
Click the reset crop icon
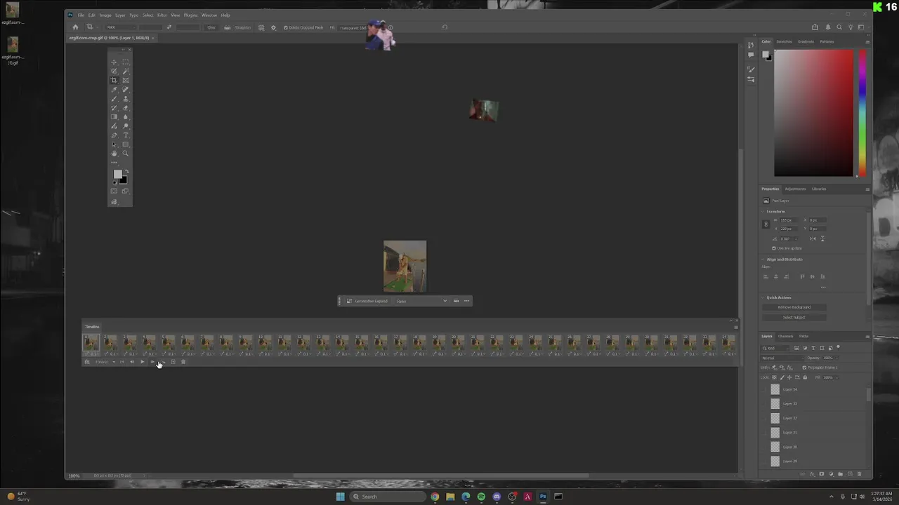444,27
